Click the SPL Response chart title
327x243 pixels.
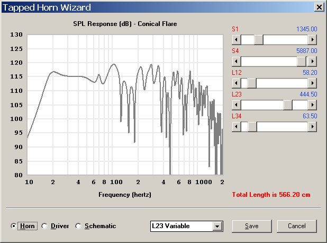click(125, 24)
